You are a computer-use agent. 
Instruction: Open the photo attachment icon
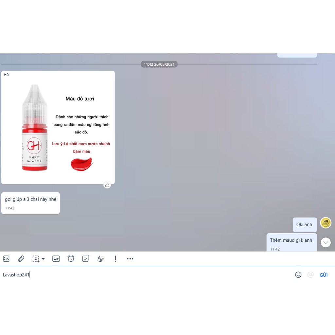tap(6, 259)
